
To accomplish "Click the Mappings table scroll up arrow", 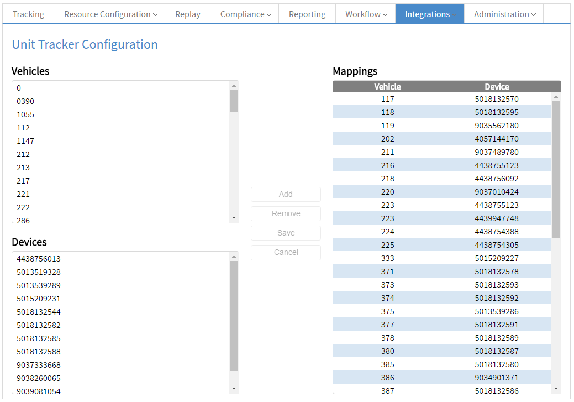I will (x=556, y=97).
